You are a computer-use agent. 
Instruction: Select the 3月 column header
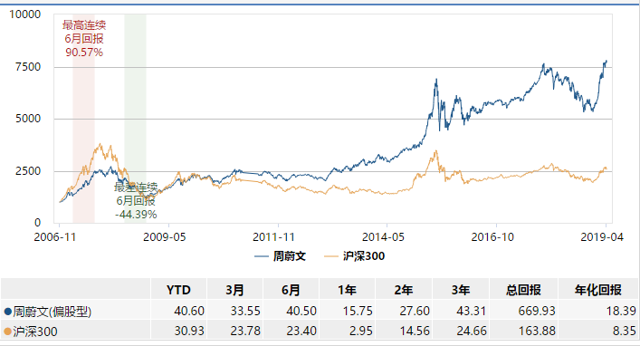tap(234, 290)
